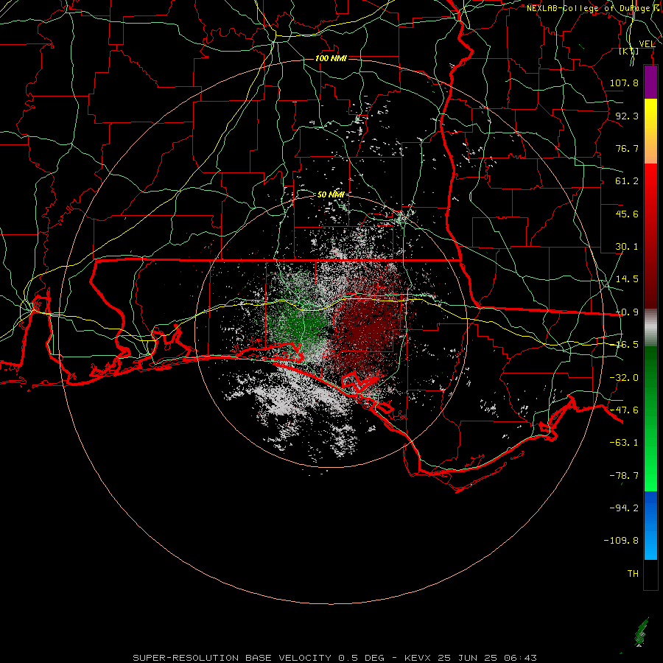Click the 76.7 velocity legend value

point(627,148)
